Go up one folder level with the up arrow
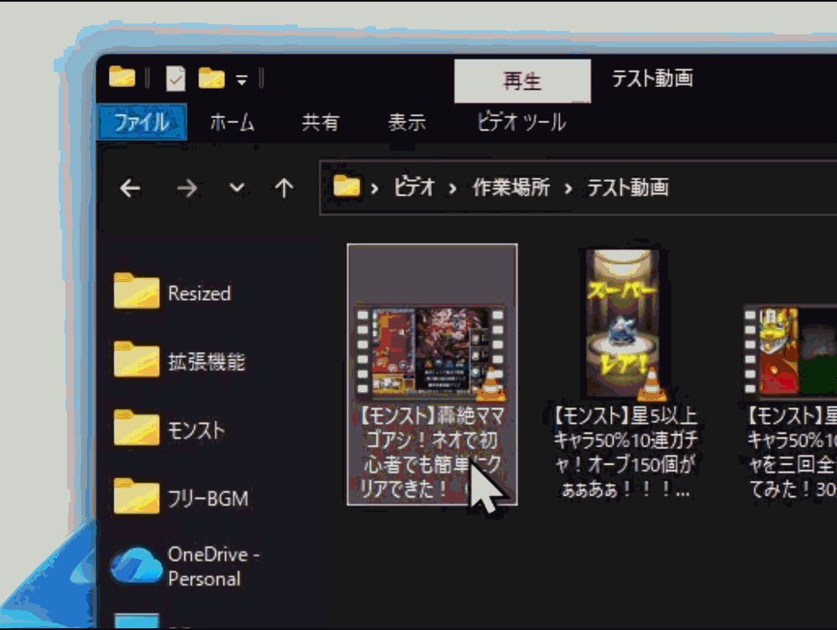 [x=285, y=188]
